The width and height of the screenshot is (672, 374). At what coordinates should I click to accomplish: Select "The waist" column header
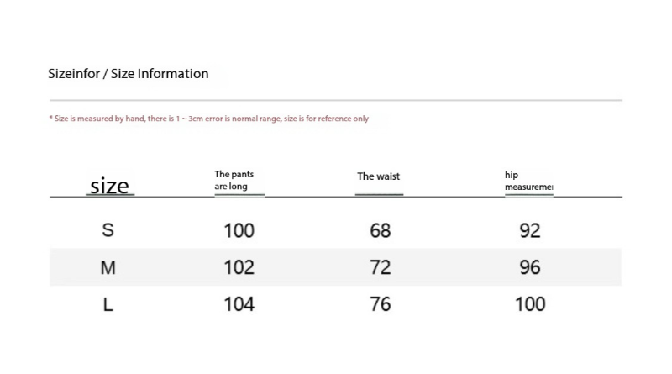(378, 176)
